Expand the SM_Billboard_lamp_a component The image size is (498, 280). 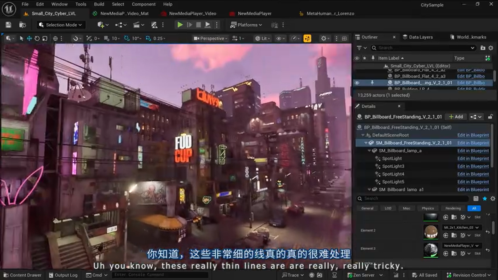[369, 150]
